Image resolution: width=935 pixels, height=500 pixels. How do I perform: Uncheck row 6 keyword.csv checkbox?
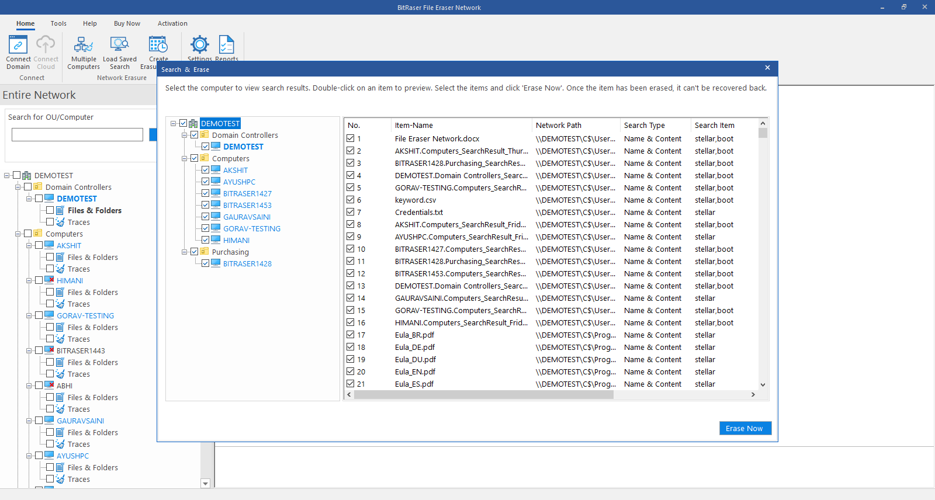pos(351,200)
